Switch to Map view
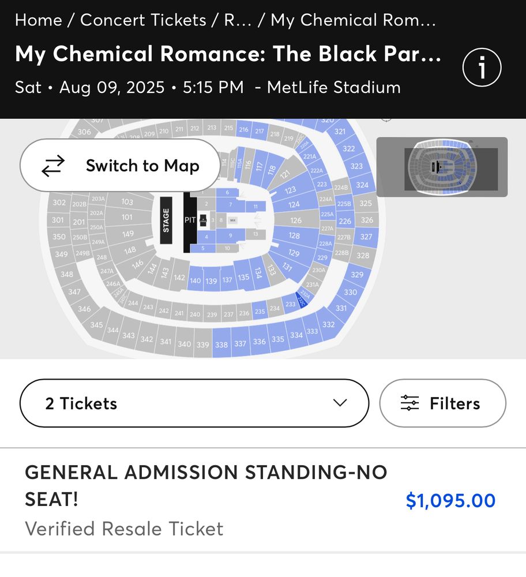 [120, 166]
